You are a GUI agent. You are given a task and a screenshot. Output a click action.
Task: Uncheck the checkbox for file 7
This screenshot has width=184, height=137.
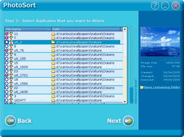pos(7,38)
